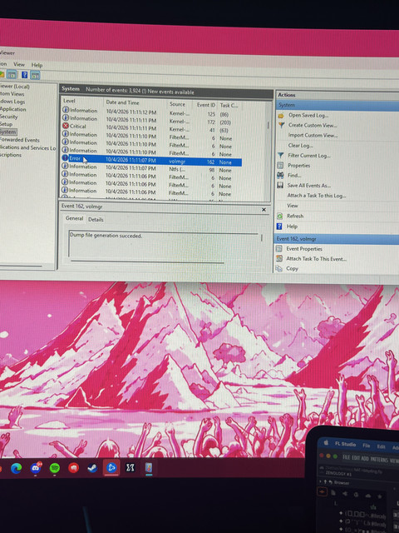Select Forwarded Events in the tree
The height and width of the screenshot is (533, 399).
(20, 140)
